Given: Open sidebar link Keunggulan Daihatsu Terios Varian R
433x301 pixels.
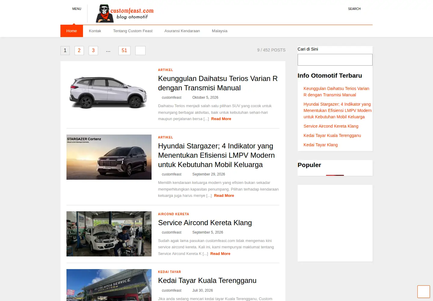Looking at the screenshot, I should (x=336, y=92).
